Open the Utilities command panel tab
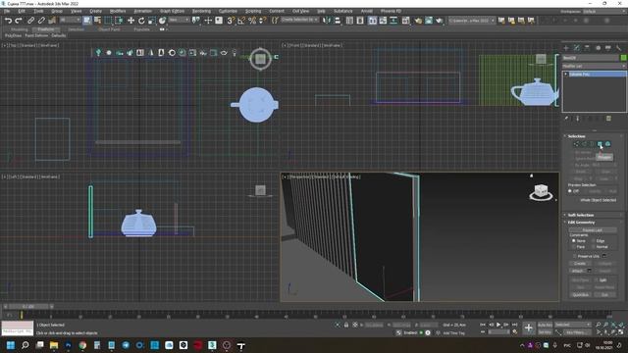The height and width of the screenshot is (353, 628). [618, 48]
